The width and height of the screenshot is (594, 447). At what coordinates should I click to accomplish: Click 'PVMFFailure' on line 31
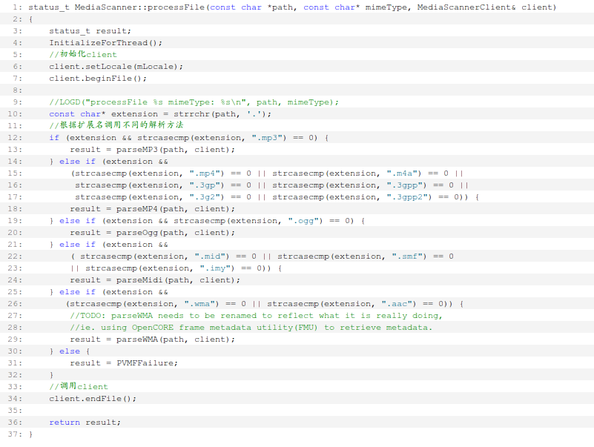[145, 363]
